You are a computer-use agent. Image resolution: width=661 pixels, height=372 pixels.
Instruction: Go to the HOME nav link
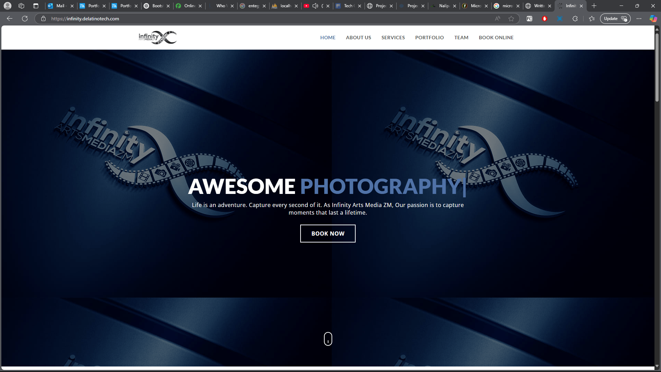click(x=328, y=38)
